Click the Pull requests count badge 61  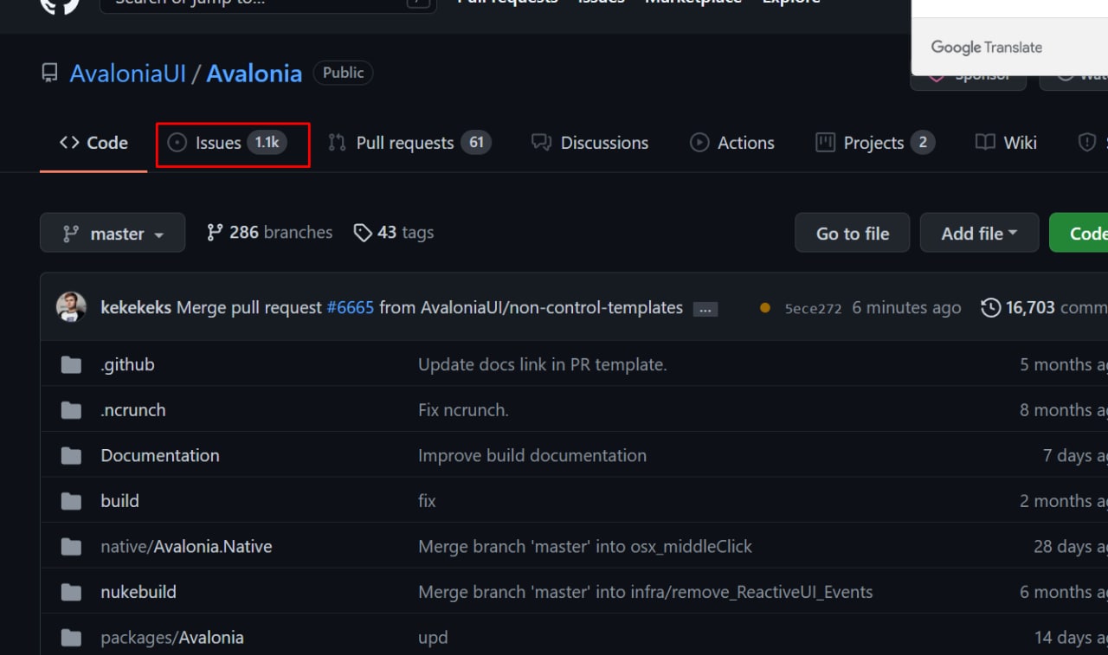point(476,143)
